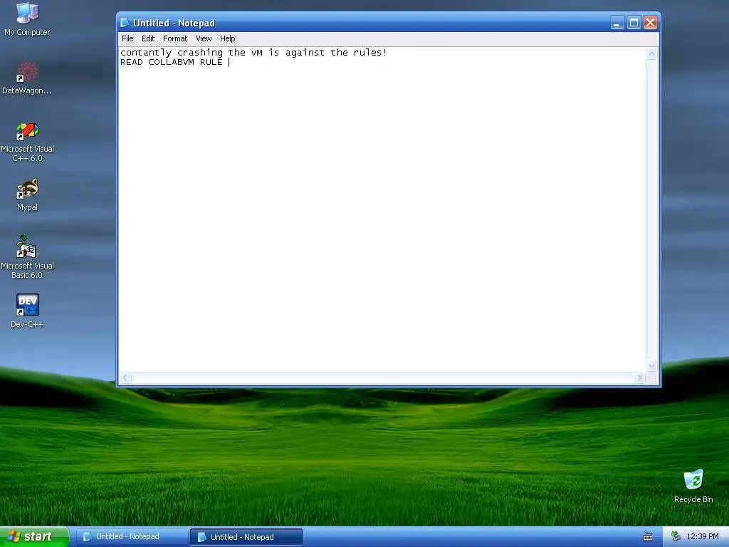Click the vertical scrollbar down arrow
Image resolution: width=729 pixels, height=547 pixels.
[x=652, y=365]
